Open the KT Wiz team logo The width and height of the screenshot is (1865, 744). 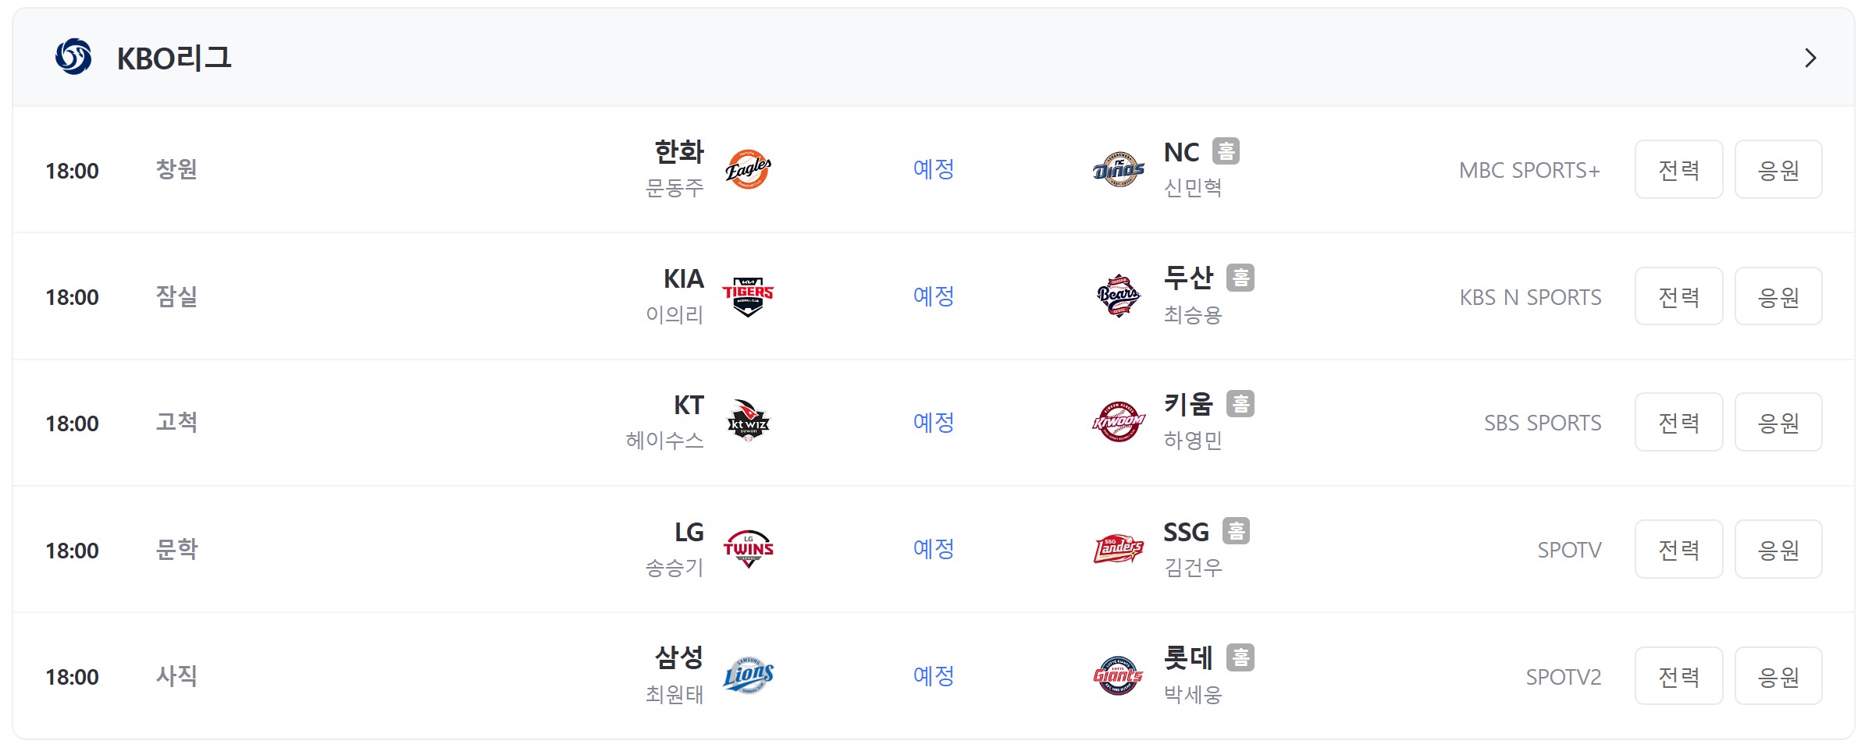748,422
